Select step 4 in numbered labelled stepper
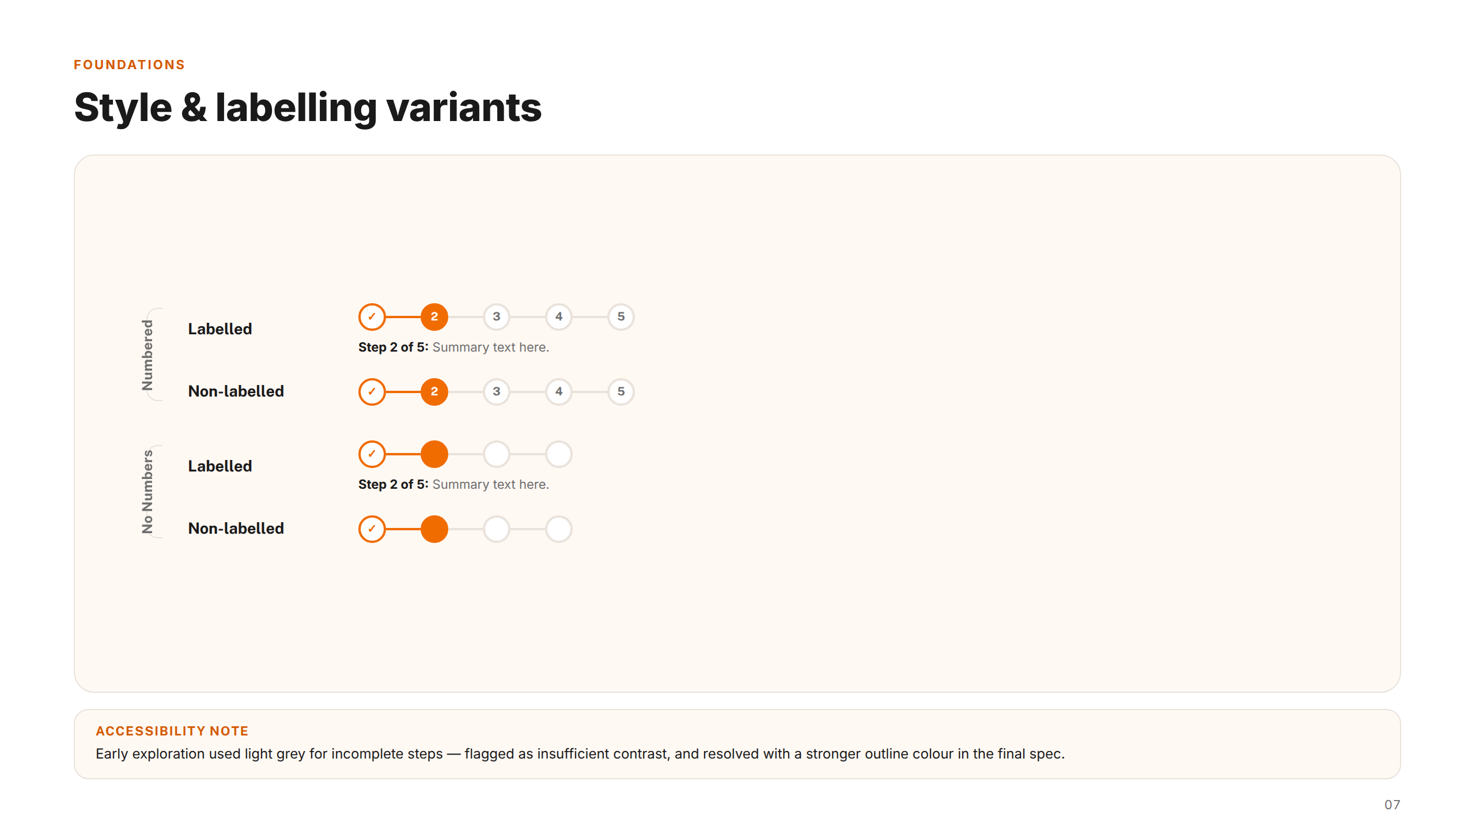 coord(558,316)
